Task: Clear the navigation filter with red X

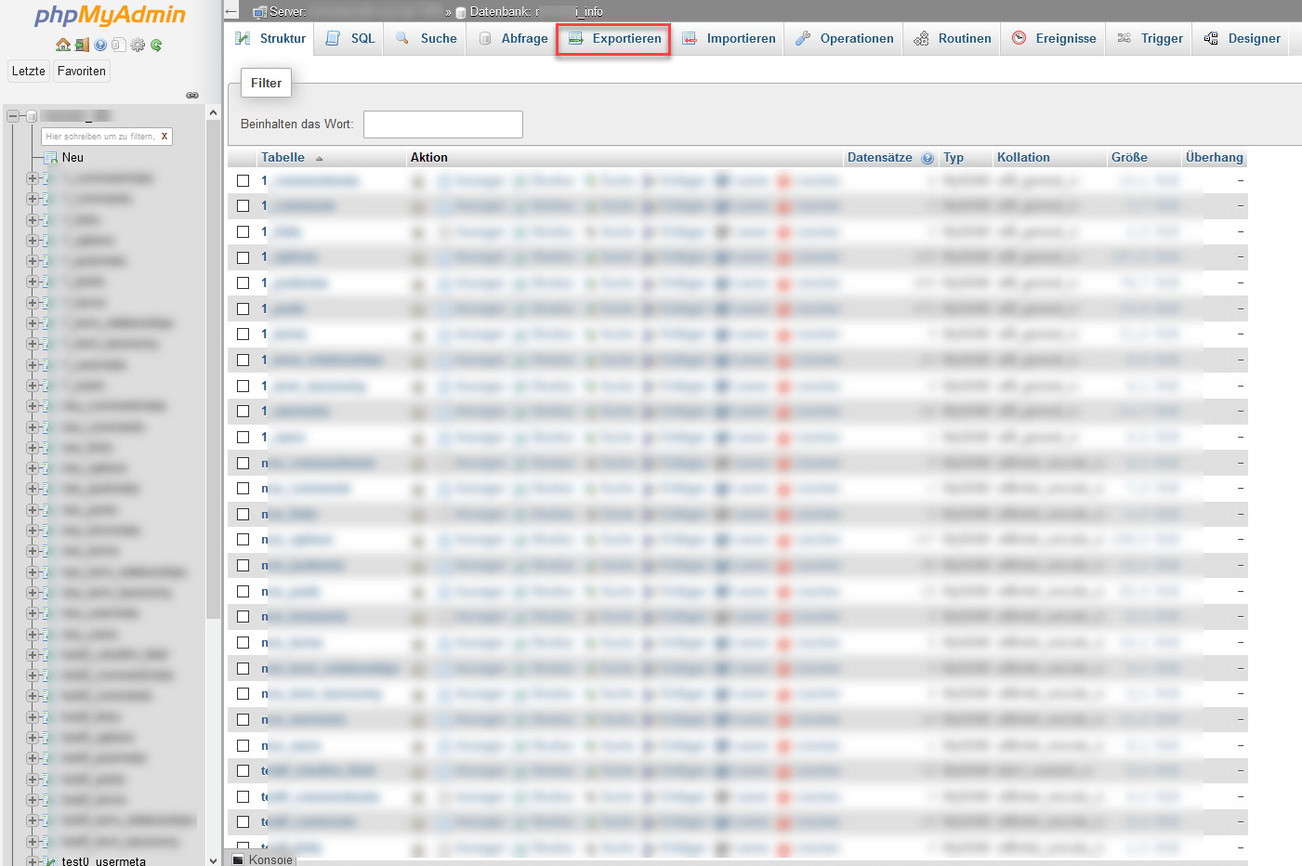Action: pos(164,137)
